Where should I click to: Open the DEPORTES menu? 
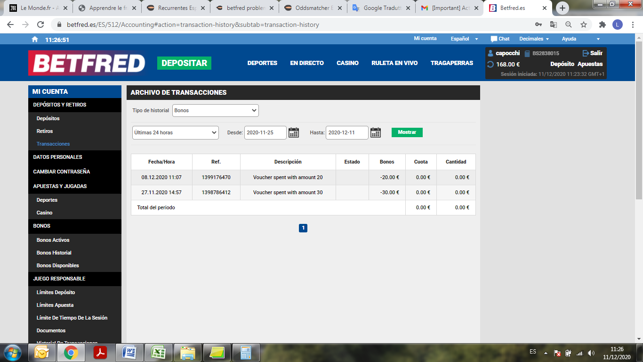(x=262, y=63)
